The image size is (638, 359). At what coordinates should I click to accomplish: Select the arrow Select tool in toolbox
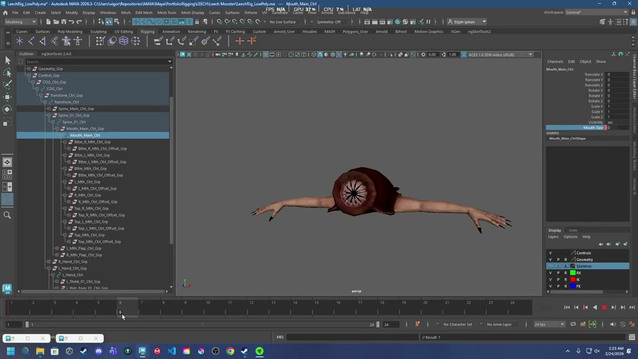pos(7,60)
